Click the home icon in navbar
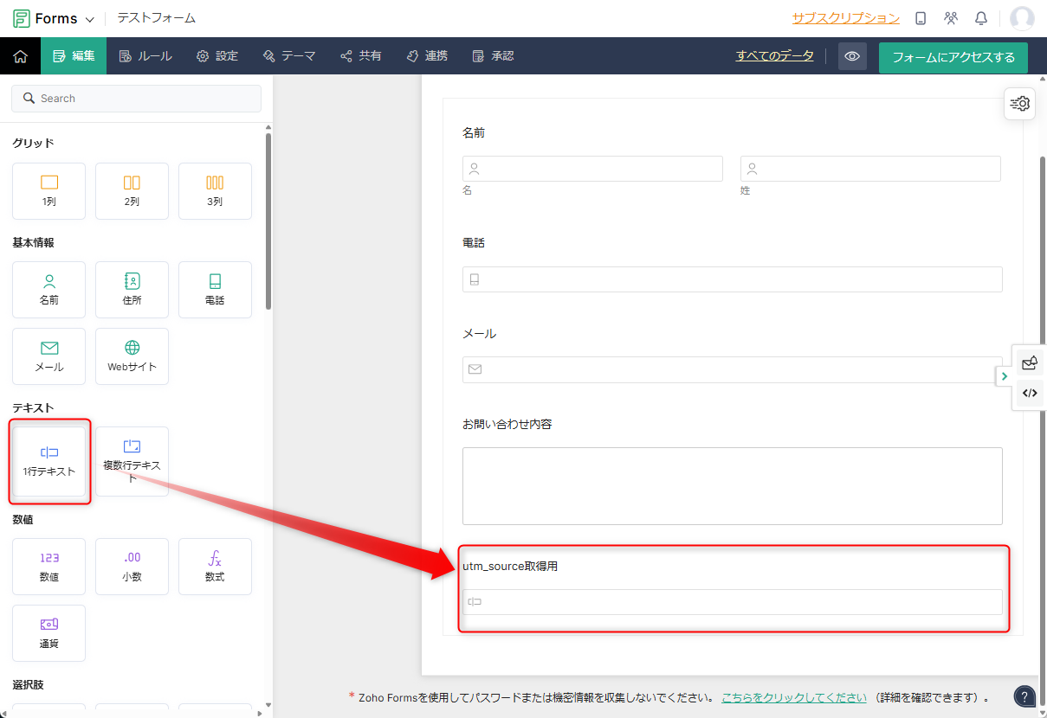 (21, 56)
